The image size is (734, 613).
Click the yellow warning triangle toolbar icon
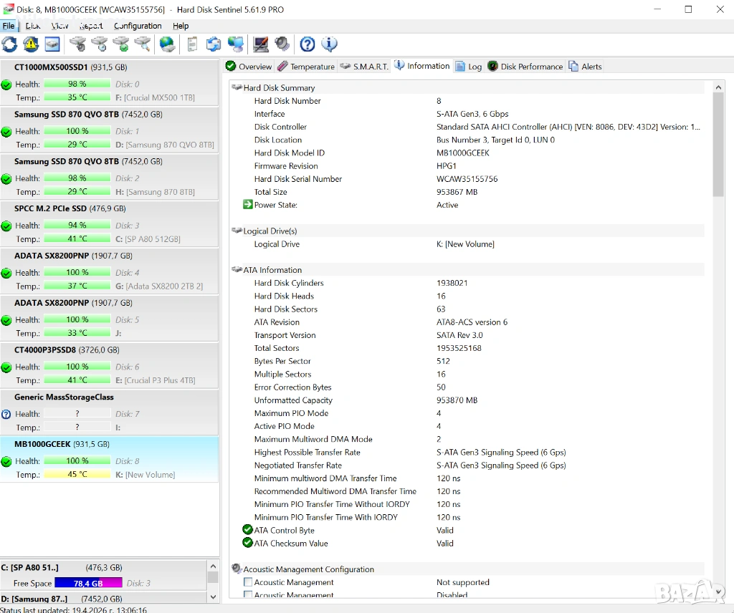tap(31, 44)
